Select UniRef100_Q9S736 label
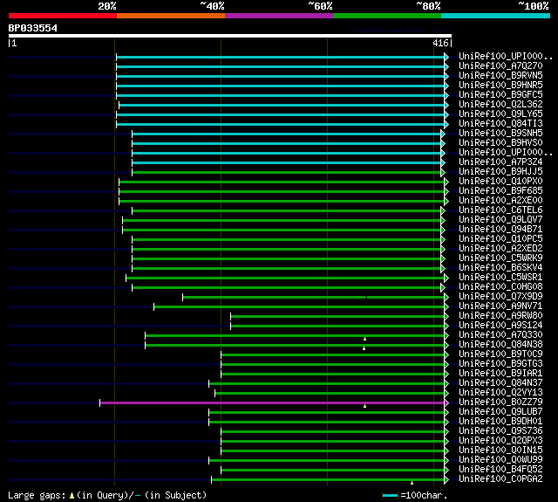The width and height of the screenshot is (558, 502). (x=500, y=431)
